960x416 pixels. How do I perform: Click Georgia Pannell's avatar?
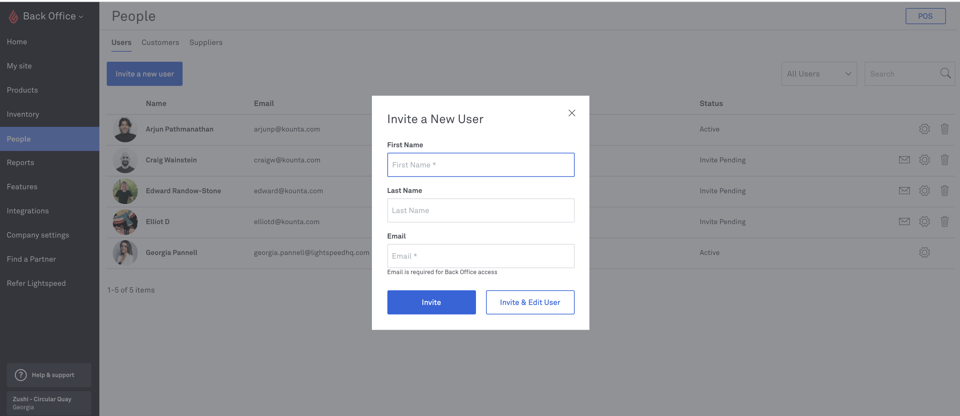(125, 253)
